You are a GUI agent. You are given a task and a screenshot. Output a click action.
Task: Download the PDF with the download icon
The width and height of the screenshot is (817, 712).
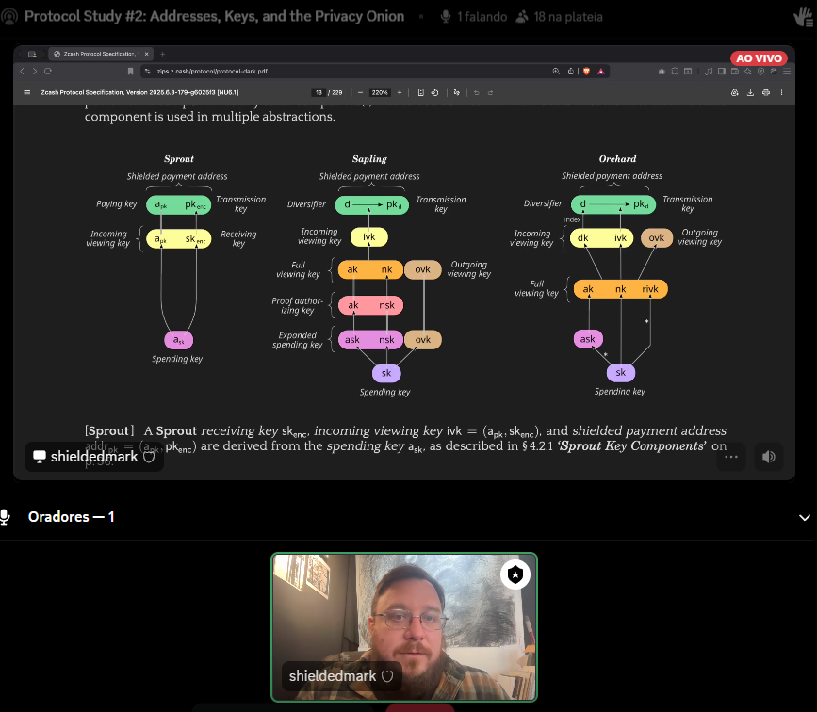coord(750,92)
